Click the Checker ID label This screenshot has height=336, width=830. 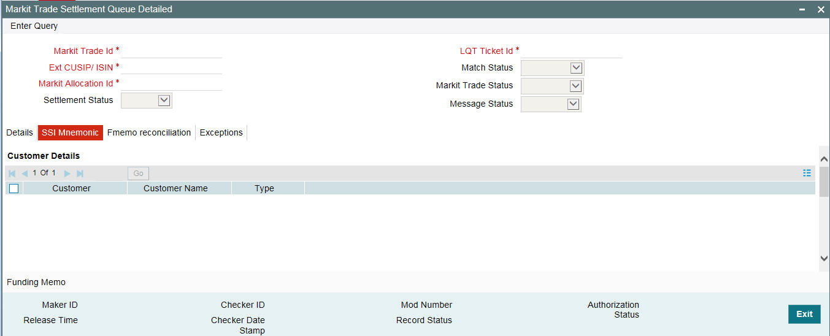[243, 305]
